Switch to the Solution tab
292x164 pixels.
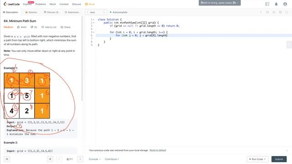(x=31, y=12)
